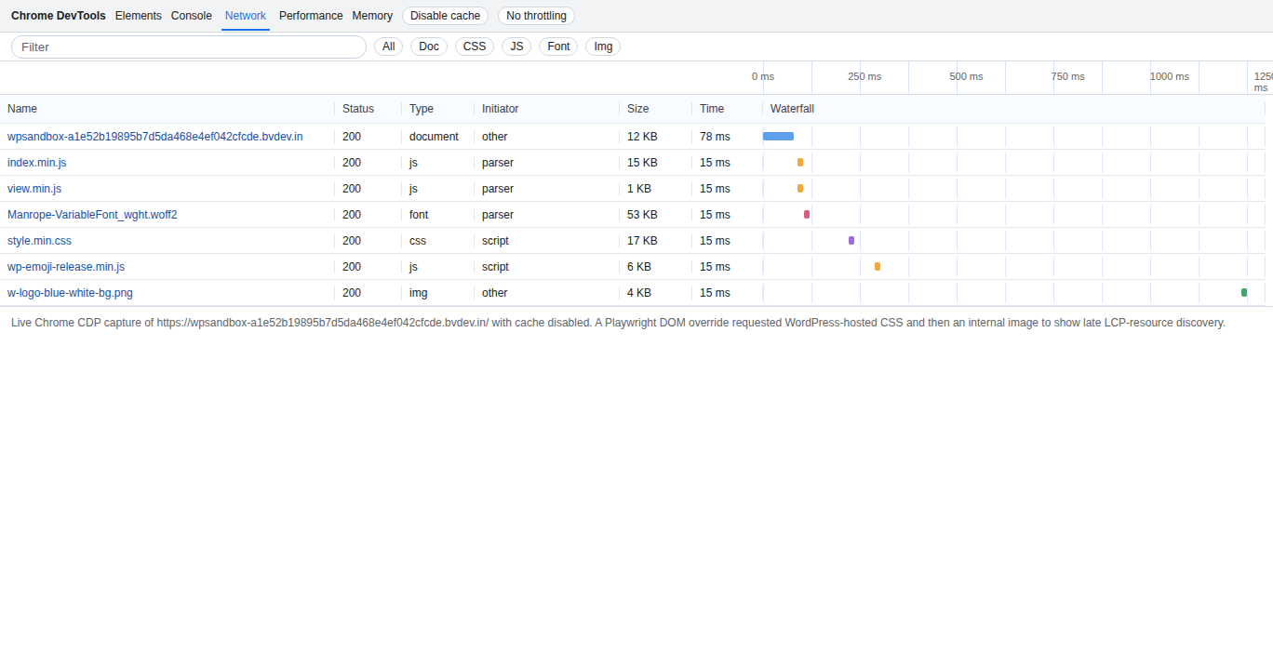Open the Performance tab
1273x651 pixels.
click(311, 16)
